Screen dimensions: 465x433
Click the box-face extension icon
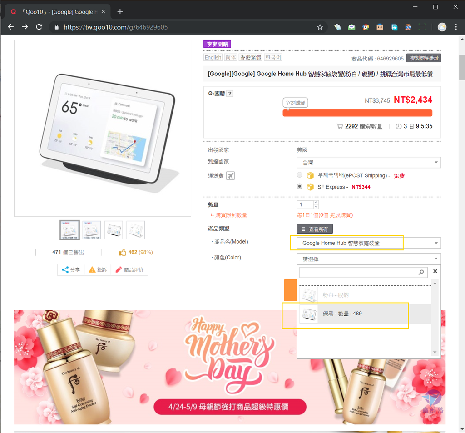380,27
